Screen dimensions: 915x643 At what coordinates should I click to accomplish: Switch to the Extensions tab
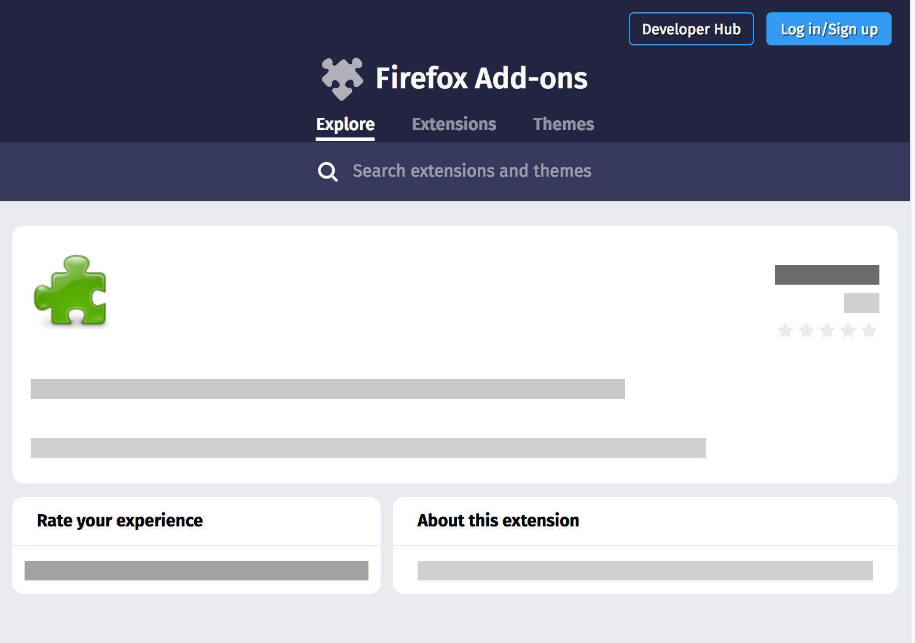tap(454, 124)
